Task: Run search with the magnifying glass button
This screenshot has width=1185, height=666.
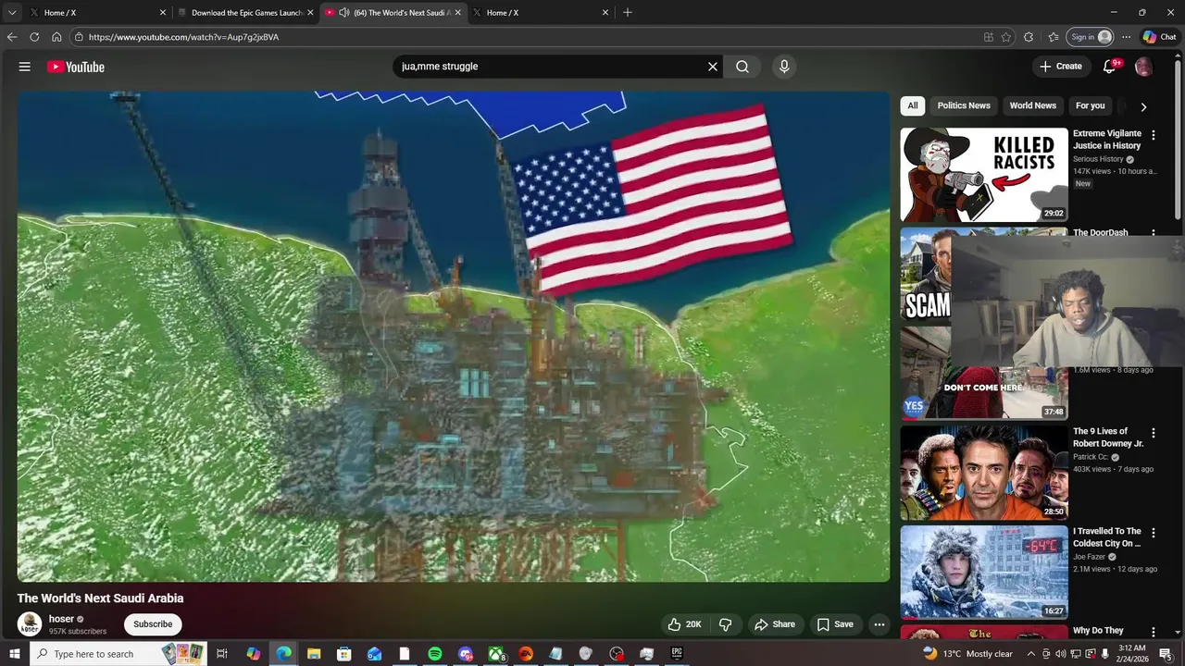Action: click(x=742, y=67)
